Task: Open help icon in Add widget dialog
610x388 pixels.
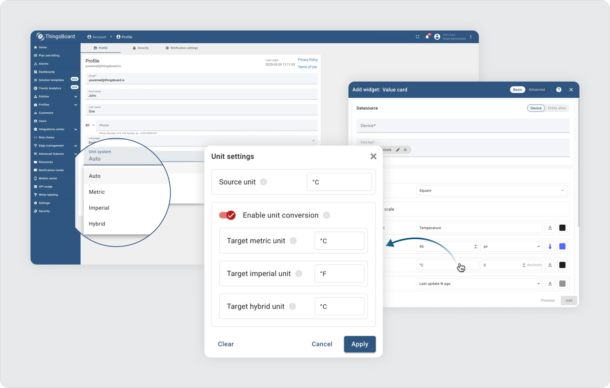Action: [559, 90]
